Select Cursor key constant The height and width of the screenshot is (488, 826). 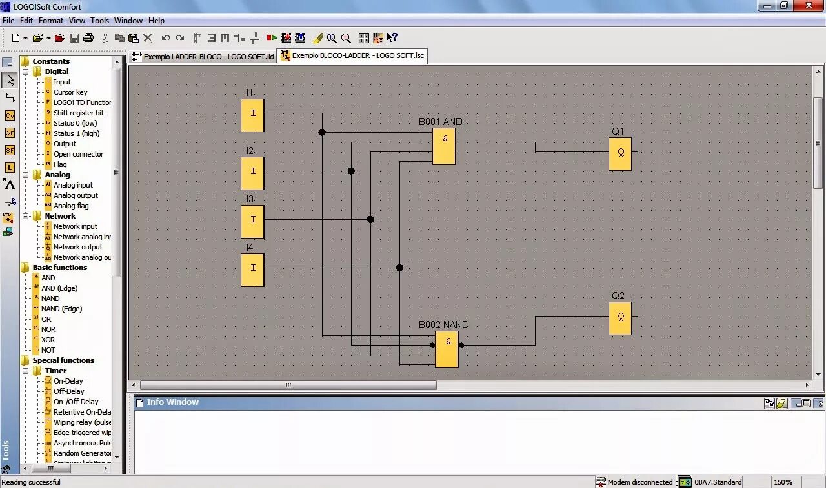click(70, 92)
